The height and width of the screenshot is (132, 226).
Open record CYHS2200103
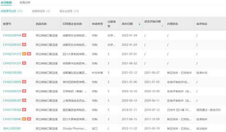pos(12,45)
